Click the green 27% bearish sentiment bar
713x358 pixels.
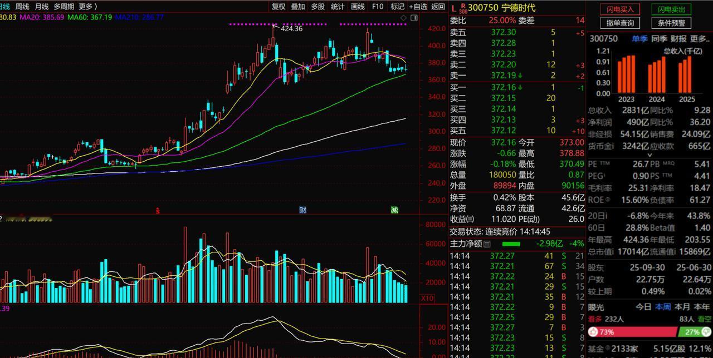(695, 332)
